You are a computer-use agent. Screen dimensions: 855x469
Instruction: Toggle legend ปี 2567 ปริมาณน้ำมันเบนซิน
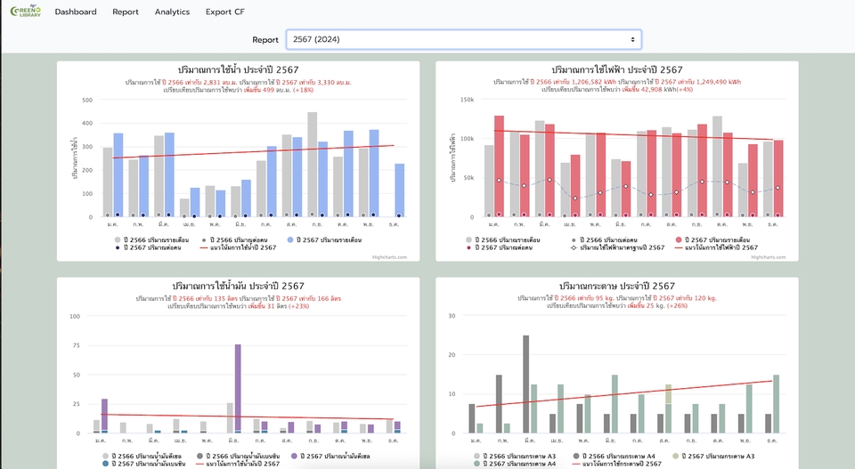[x=144, y=464]
